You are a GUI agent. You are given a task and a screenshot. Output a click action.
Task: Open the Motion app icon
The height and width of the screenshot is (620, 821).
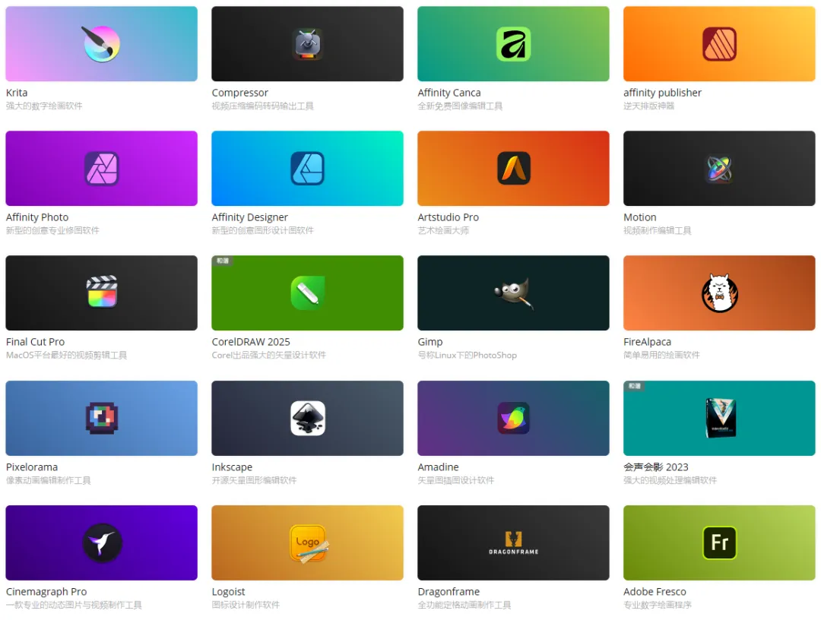click(719, 169)
